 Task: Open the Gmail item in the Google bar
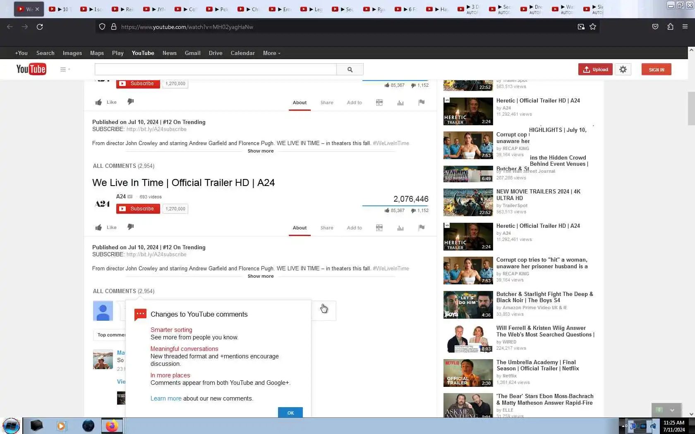193,53
